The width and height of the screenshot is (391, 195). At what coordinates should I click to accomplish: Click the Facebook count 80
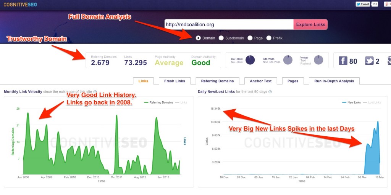point(353,61)
